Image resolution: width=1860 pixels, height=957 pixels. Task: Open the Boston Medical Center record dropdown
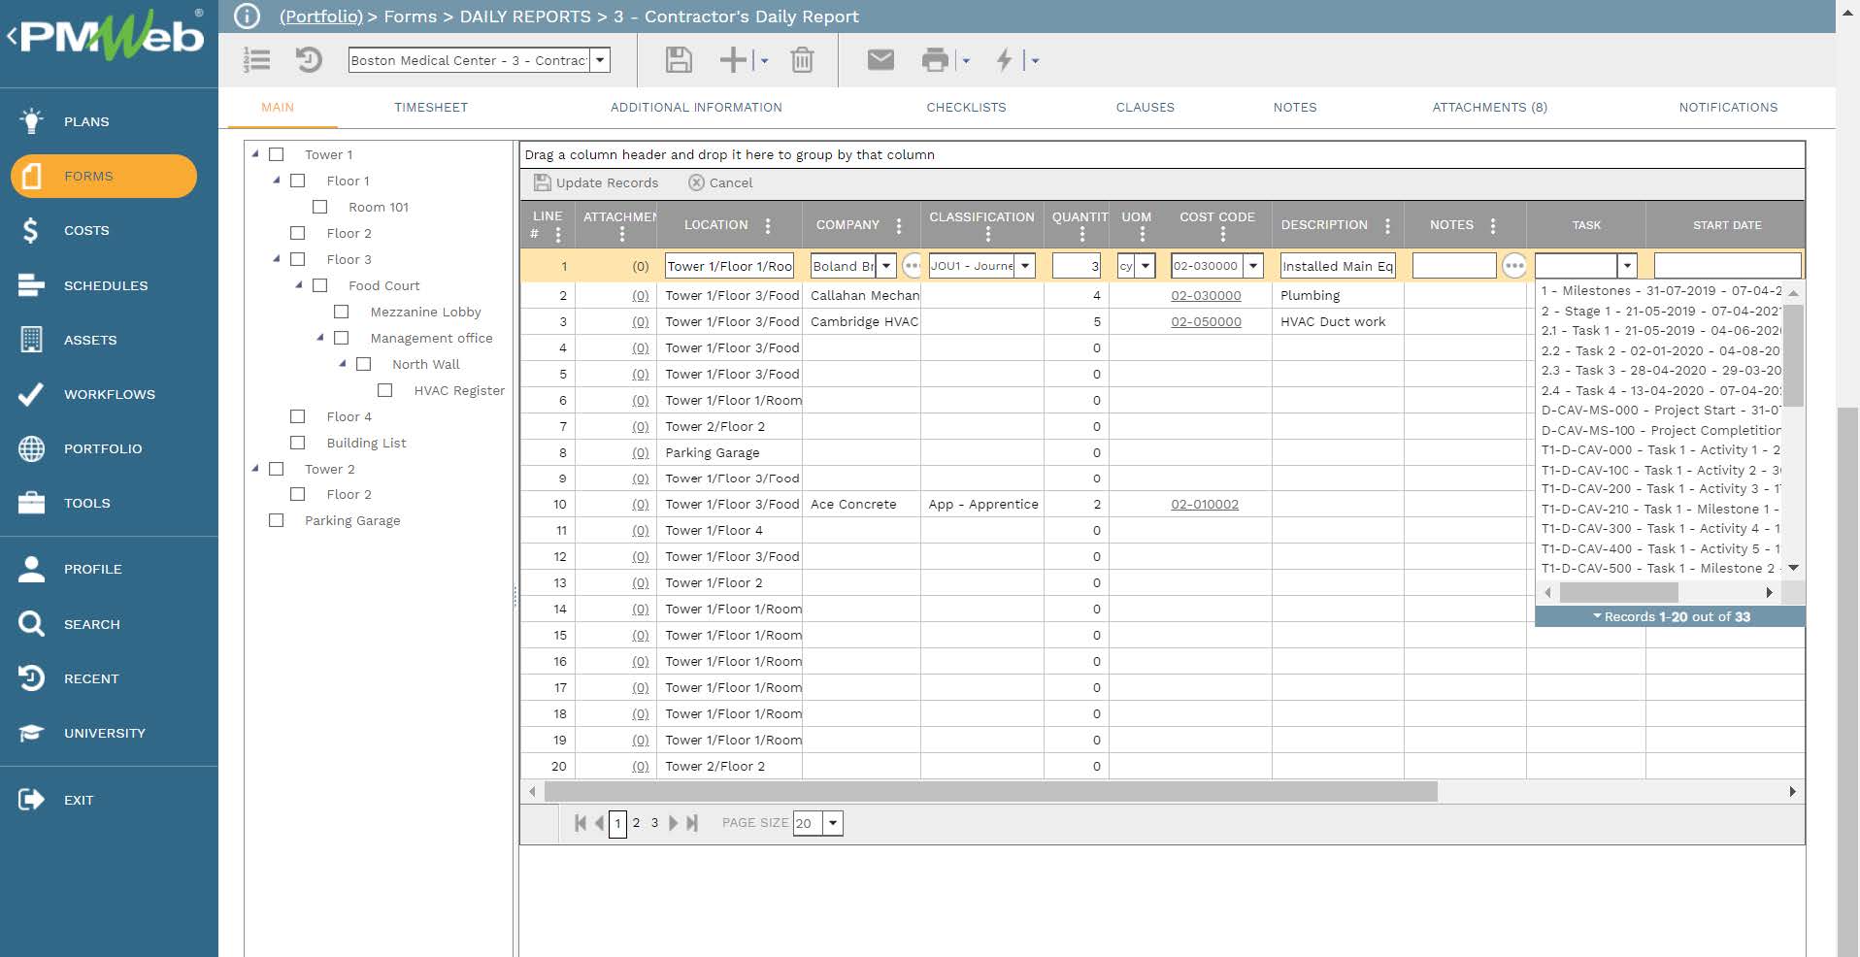click(x=601, y=60)
